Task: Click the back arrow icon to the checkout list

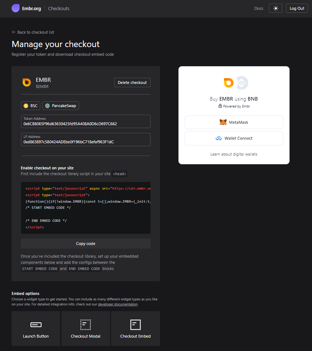Action: click(x=14, y=32)
